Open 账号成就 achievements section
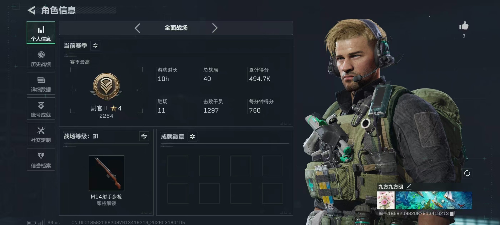The width and height of the screenshot is (500, 225). tap(41, 109)
